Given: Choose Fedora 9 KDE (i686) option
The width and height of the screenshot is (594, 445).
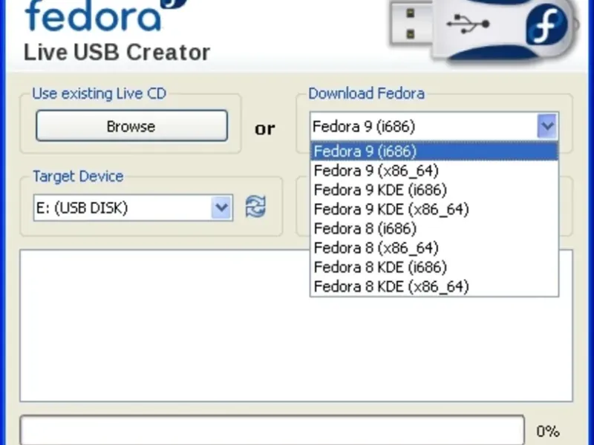Looking at the screenshot, I should click(x=434, y=190).
